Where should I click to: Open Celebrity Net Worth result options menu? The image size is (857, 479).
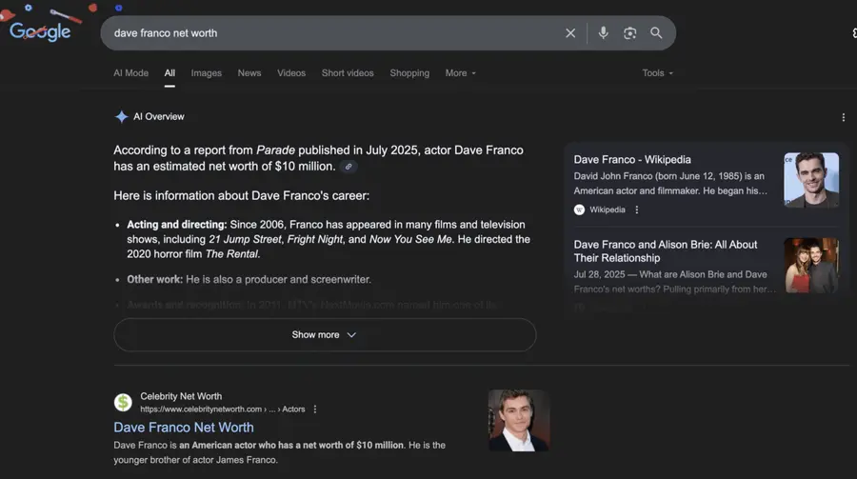[x=315, y=409]
